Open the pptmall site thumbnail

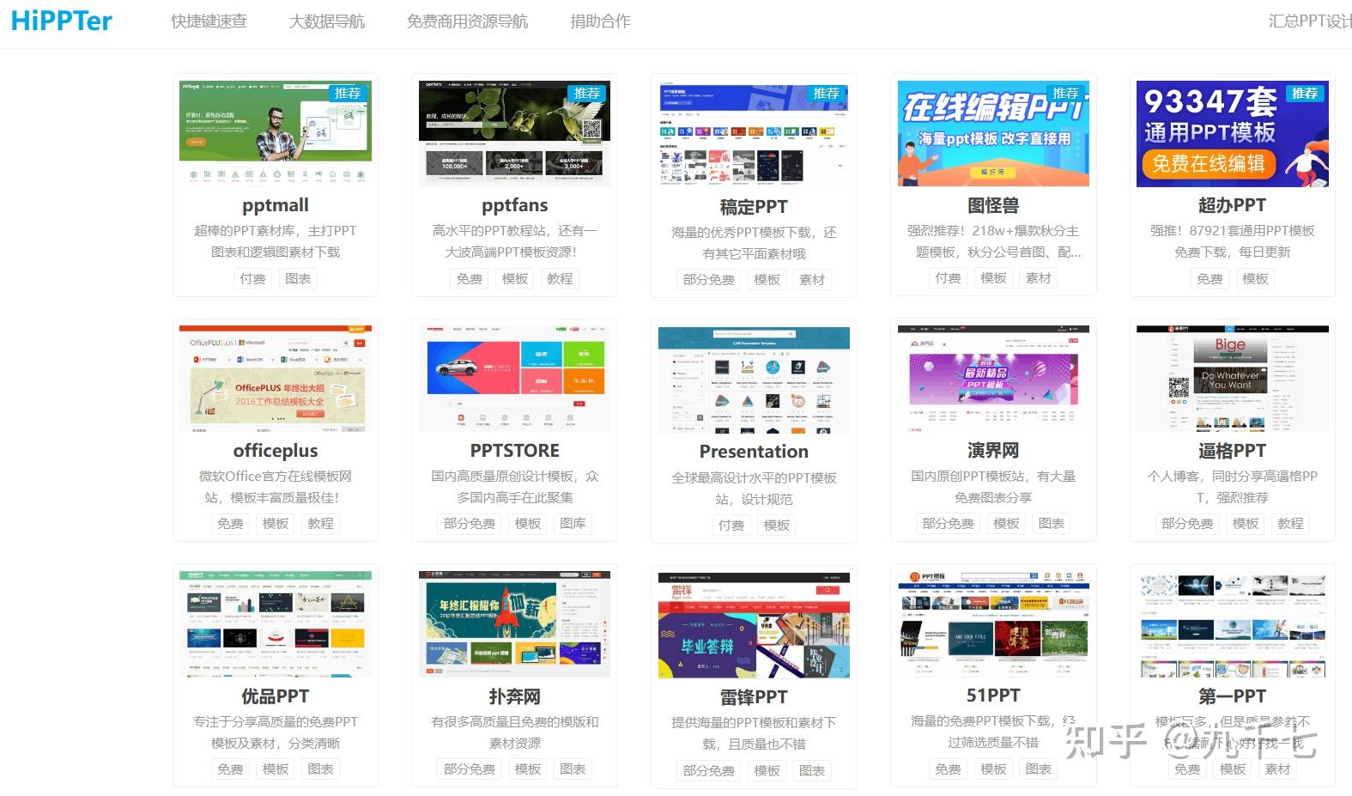click(276, 133)
